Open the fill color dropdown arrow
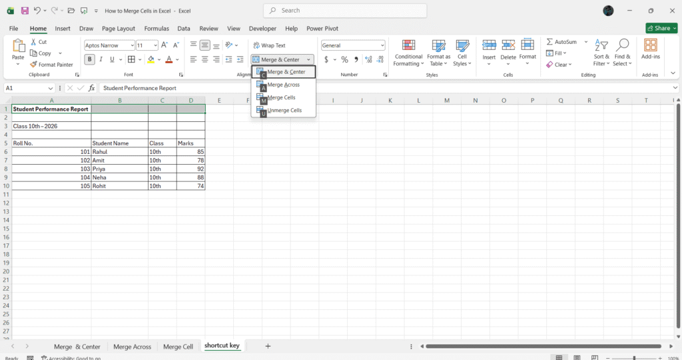 (159, 59)
